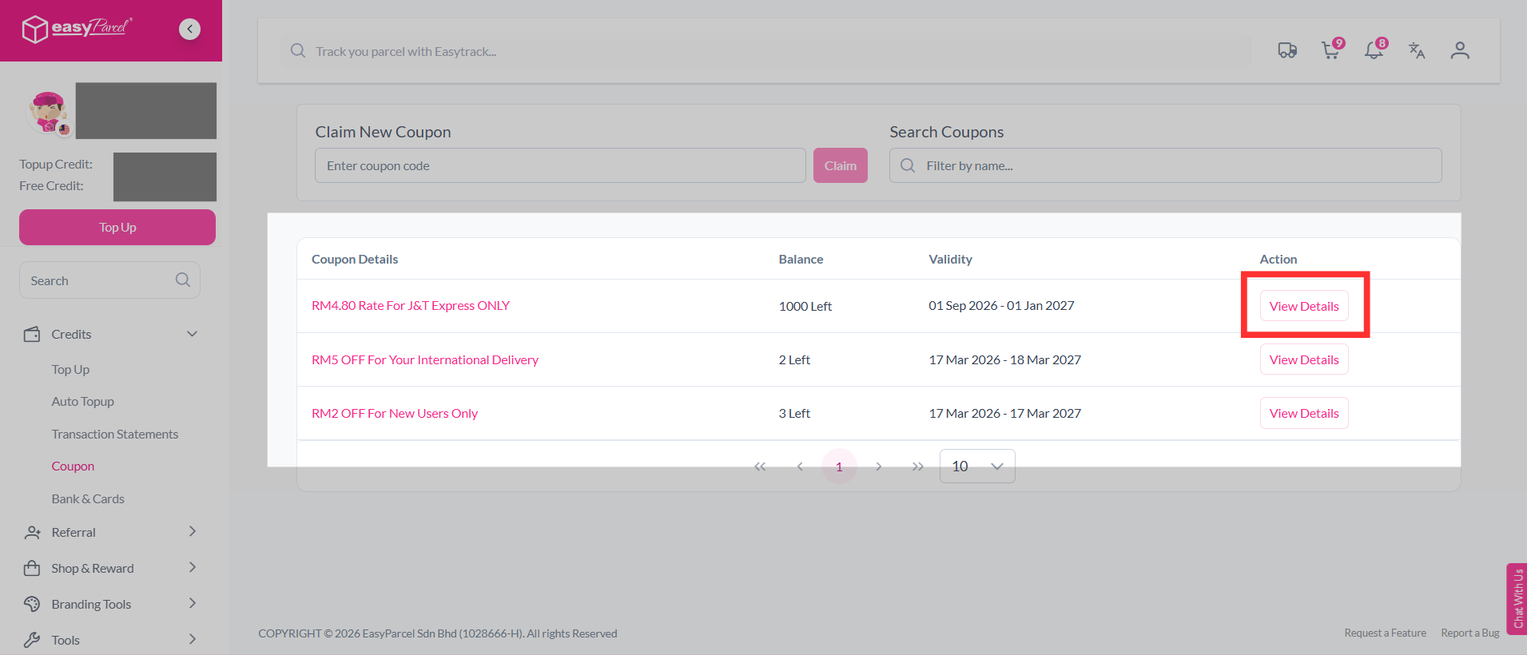
Task: Go to first page of coupons
Action: 760,466
